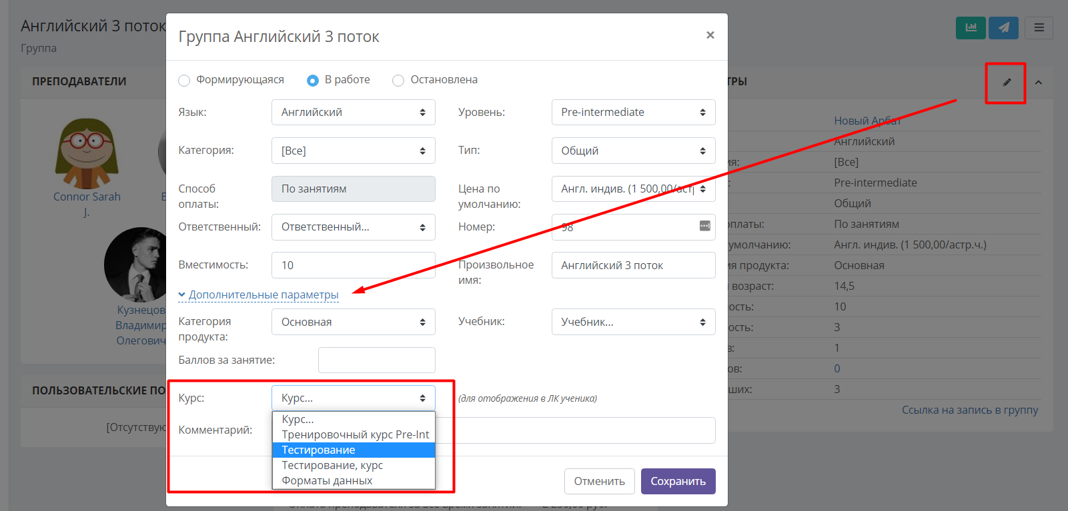The height and width of the screenshot is (511, 1068).
Task: Open the Тип dropdown showing Общий
Action: coord(634,151)
